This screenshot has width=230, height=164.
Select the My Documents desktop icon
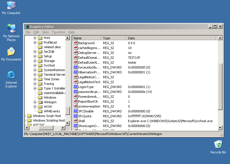pos(11,54)
